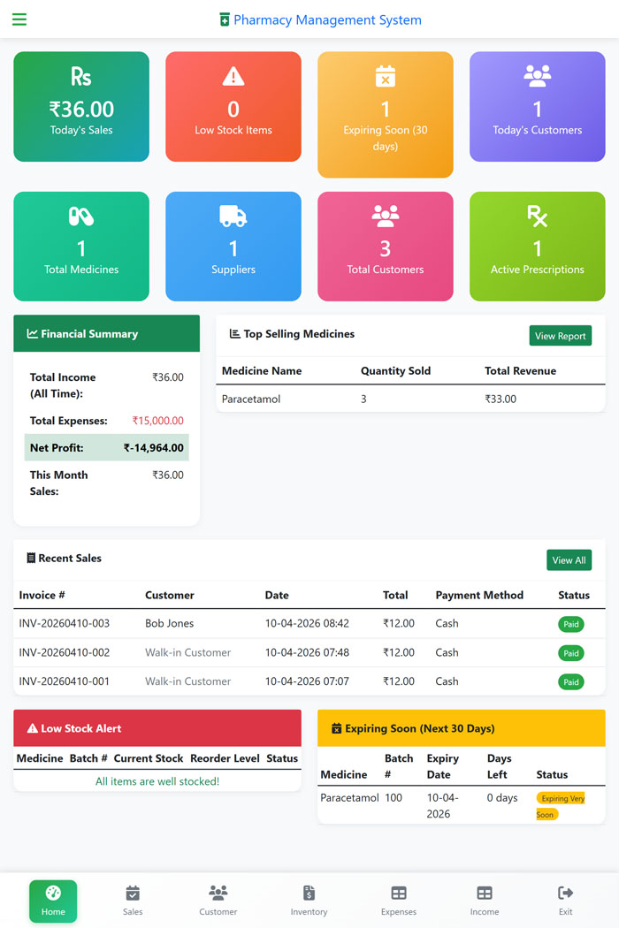Open the Customer tab in bottom navigation
The width and height of the screenshot is (619, 928).
[218, 901]
